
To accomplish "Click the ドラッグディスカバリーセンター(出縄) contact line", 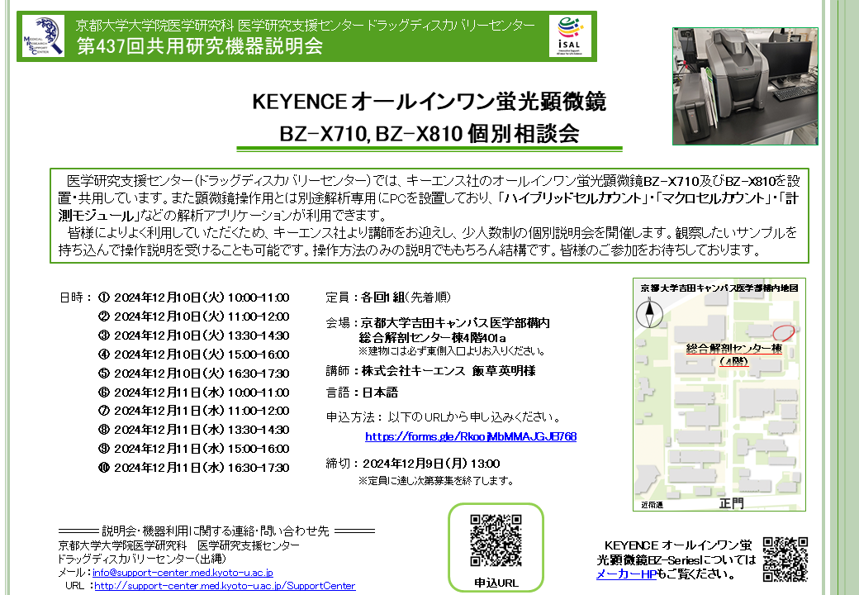I will pos(142,559).
